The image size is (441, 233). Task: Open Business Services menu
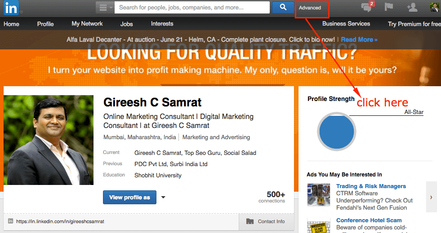(346, 24)
